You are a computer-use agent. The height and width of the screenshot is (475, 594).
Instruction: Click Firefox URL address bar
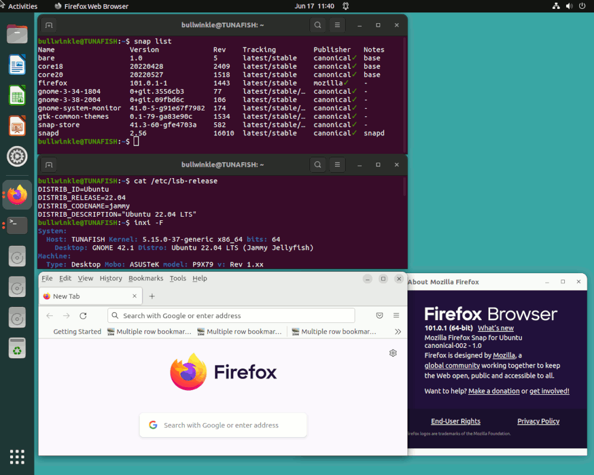(232, 315)
